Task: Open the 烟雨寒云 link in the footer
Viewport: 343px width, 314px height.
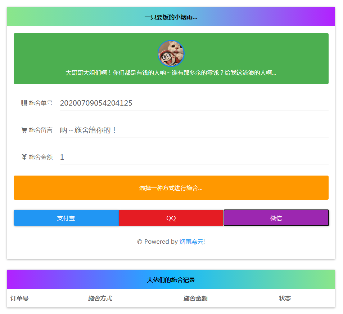Action: tap(191, 242)
